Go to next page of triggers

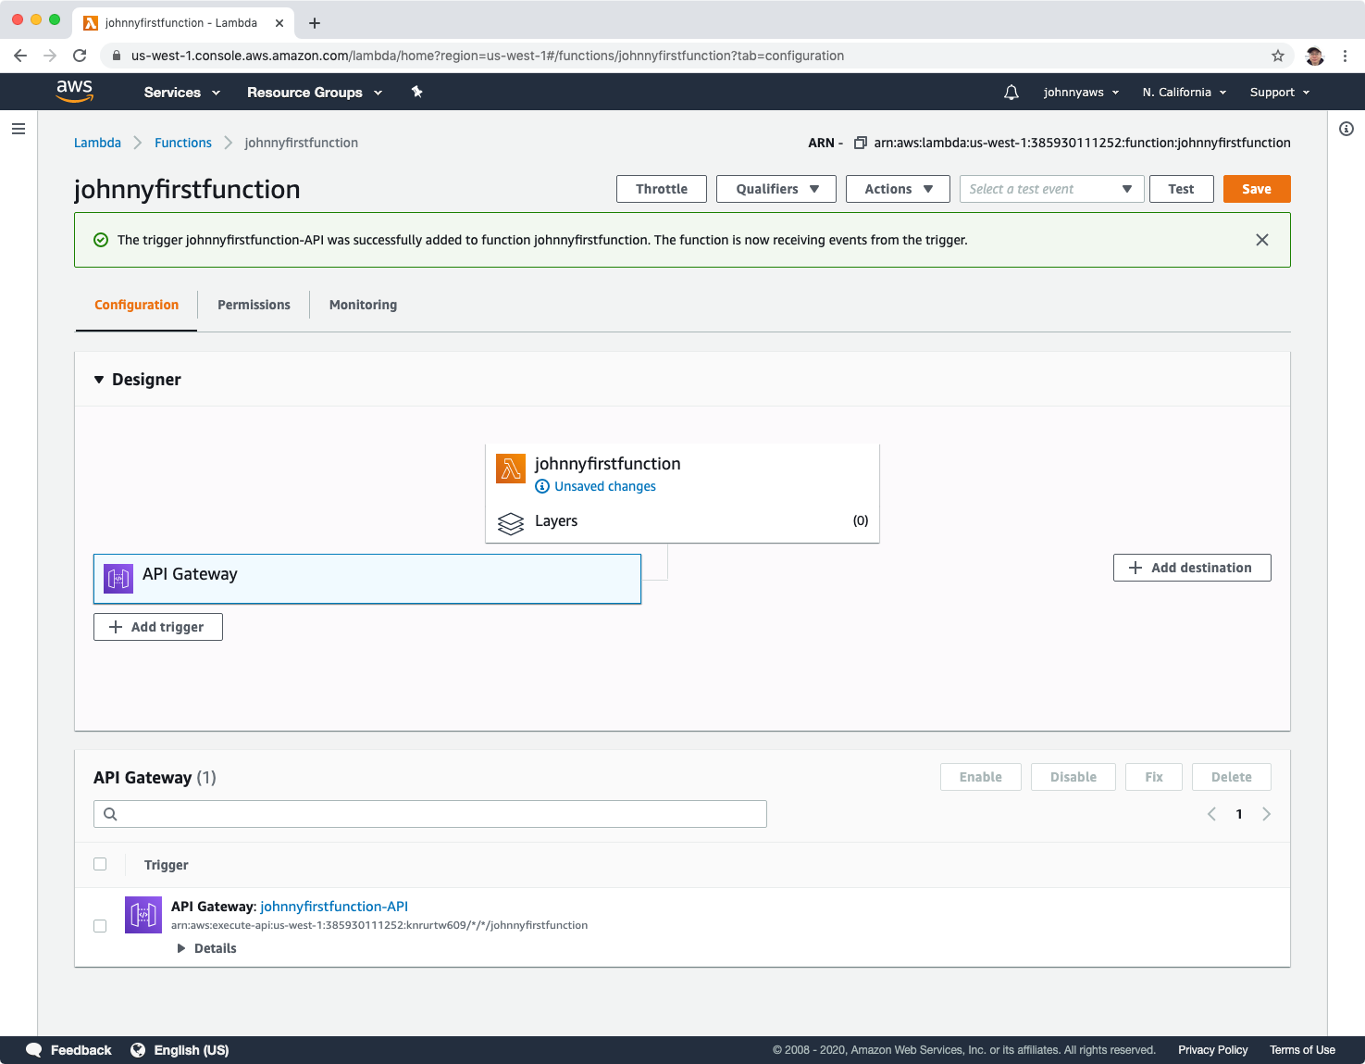pyautogui.click(x=1267, y=814)
